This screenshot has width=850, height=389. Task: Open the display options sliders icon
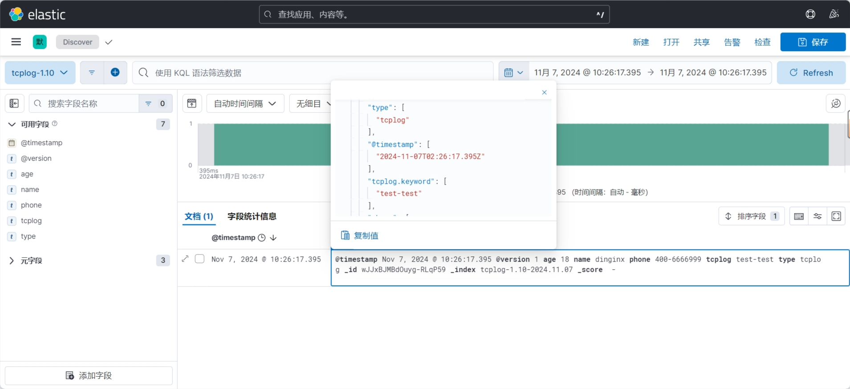(x=818, y=216)
